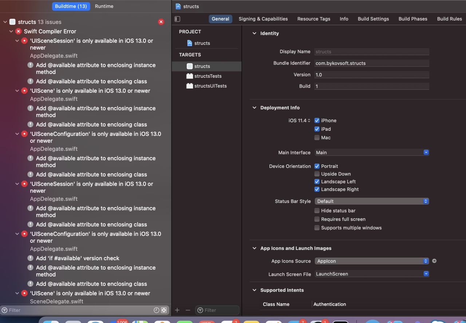Click the Display Name field
466x323 pixels.
coord(372,52)
